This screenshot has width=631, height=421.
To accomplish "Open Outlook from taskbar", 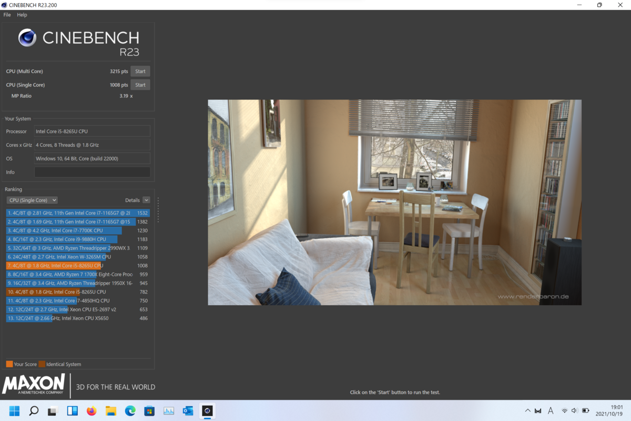I will click(188, 410).
